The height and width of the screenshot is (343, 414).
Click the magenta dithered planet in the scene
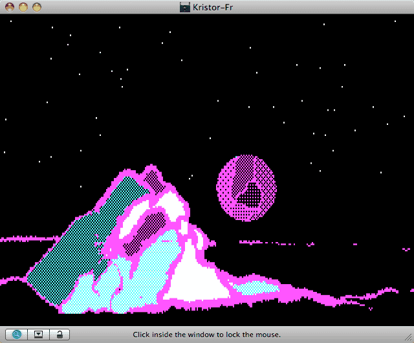(246, 188)
